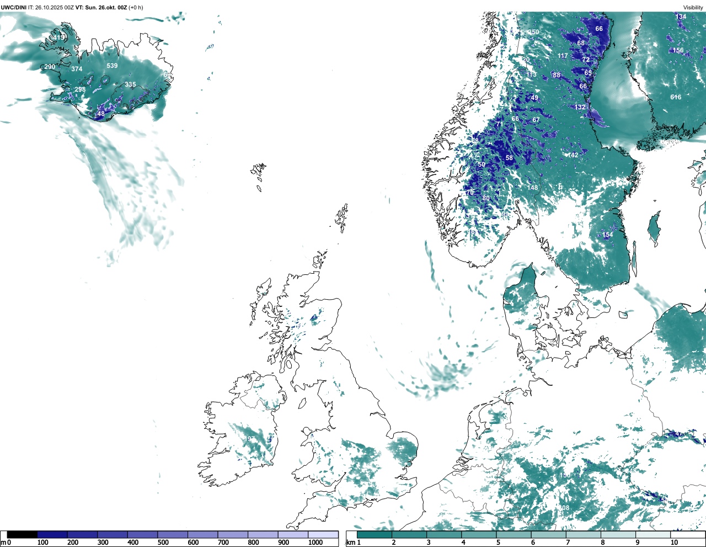Click the "10" label on the km scale
The height and width of the screenshot is (547, 706).
[x=674, y=543]
